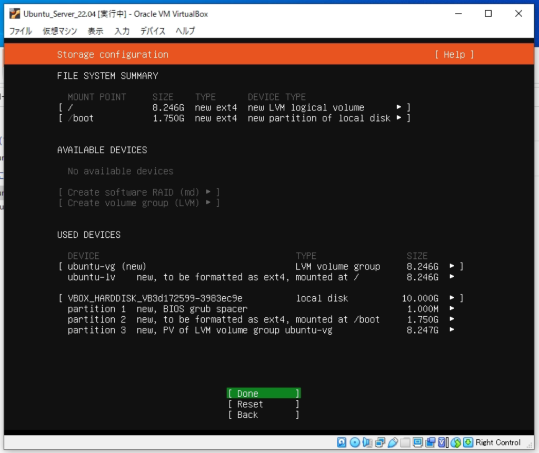
Task: Click 'LVM volume group' type text
Action: pos(338,266)
